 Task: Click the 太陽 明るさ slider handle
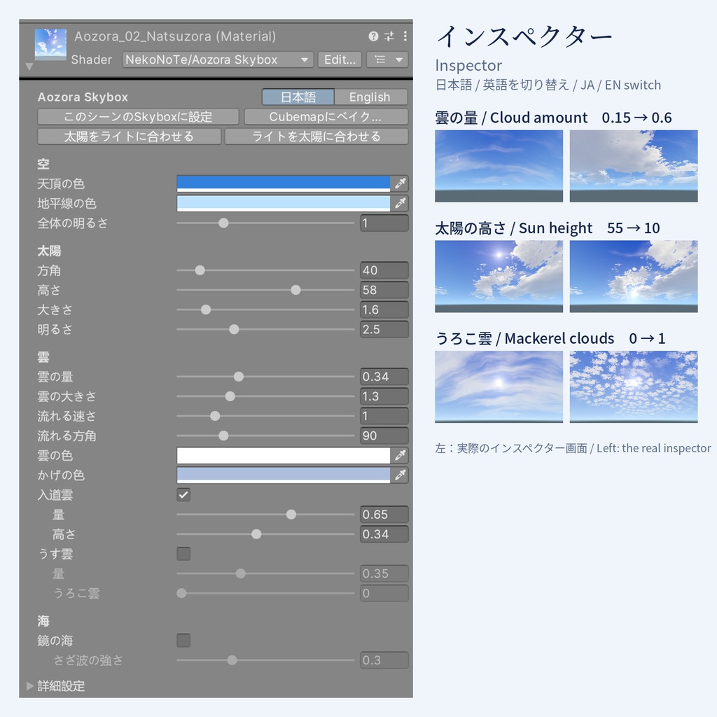[x=234, y=329]
